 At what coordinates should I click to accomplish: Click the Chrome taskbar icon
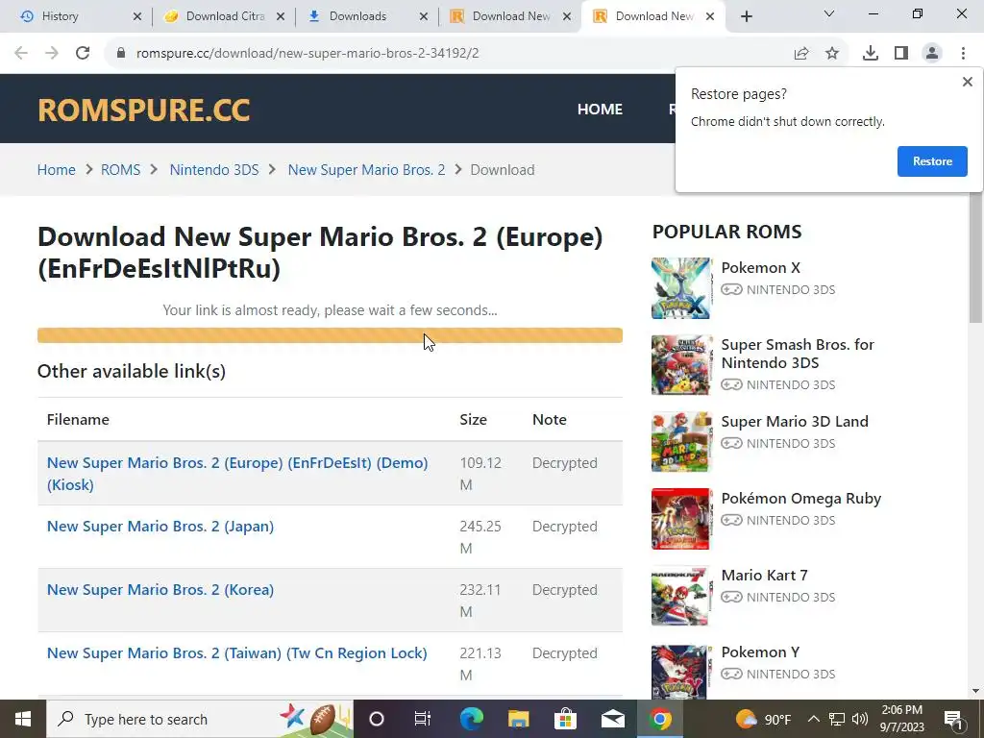pyautogui.click(x=659, y=719)
